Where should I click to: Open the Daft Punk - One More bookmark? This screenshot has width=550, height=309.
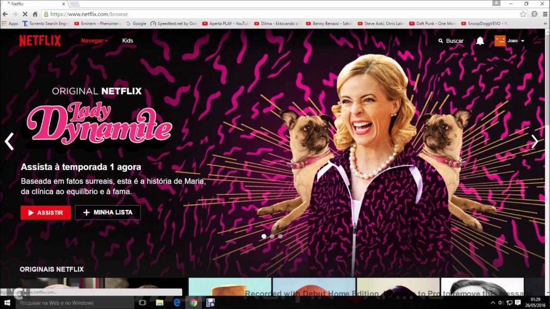(x=433, y=24)
